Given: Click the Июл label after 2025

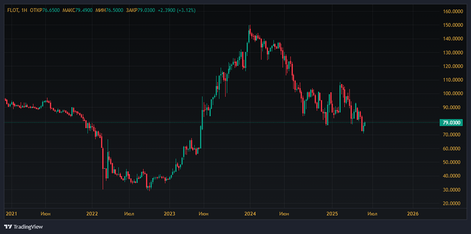Looking at the screenshot, I should click(x=373, y=214).
